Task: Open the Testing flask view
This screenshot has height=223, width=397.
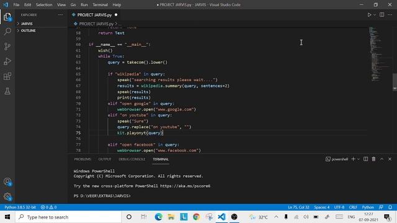Action: tap(7, 91)
